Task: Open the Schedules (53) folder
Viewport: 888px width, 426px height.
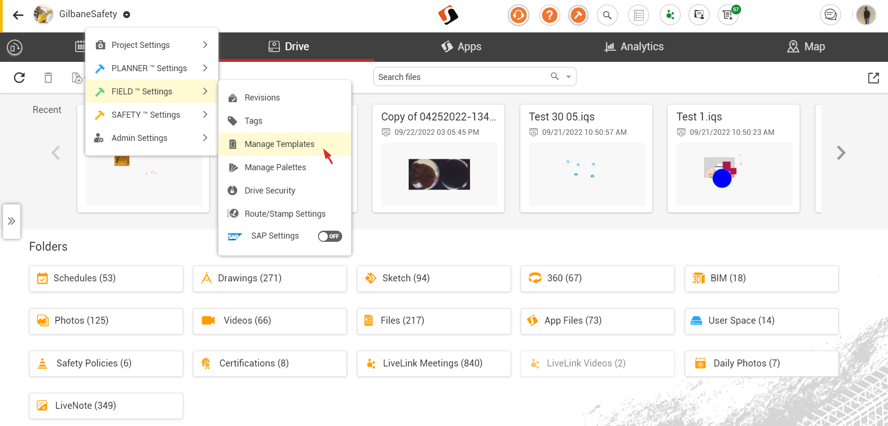Action: [x=106, y=279]
